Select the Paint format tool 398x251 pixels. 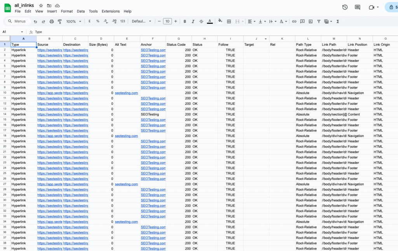click(59, 21)
